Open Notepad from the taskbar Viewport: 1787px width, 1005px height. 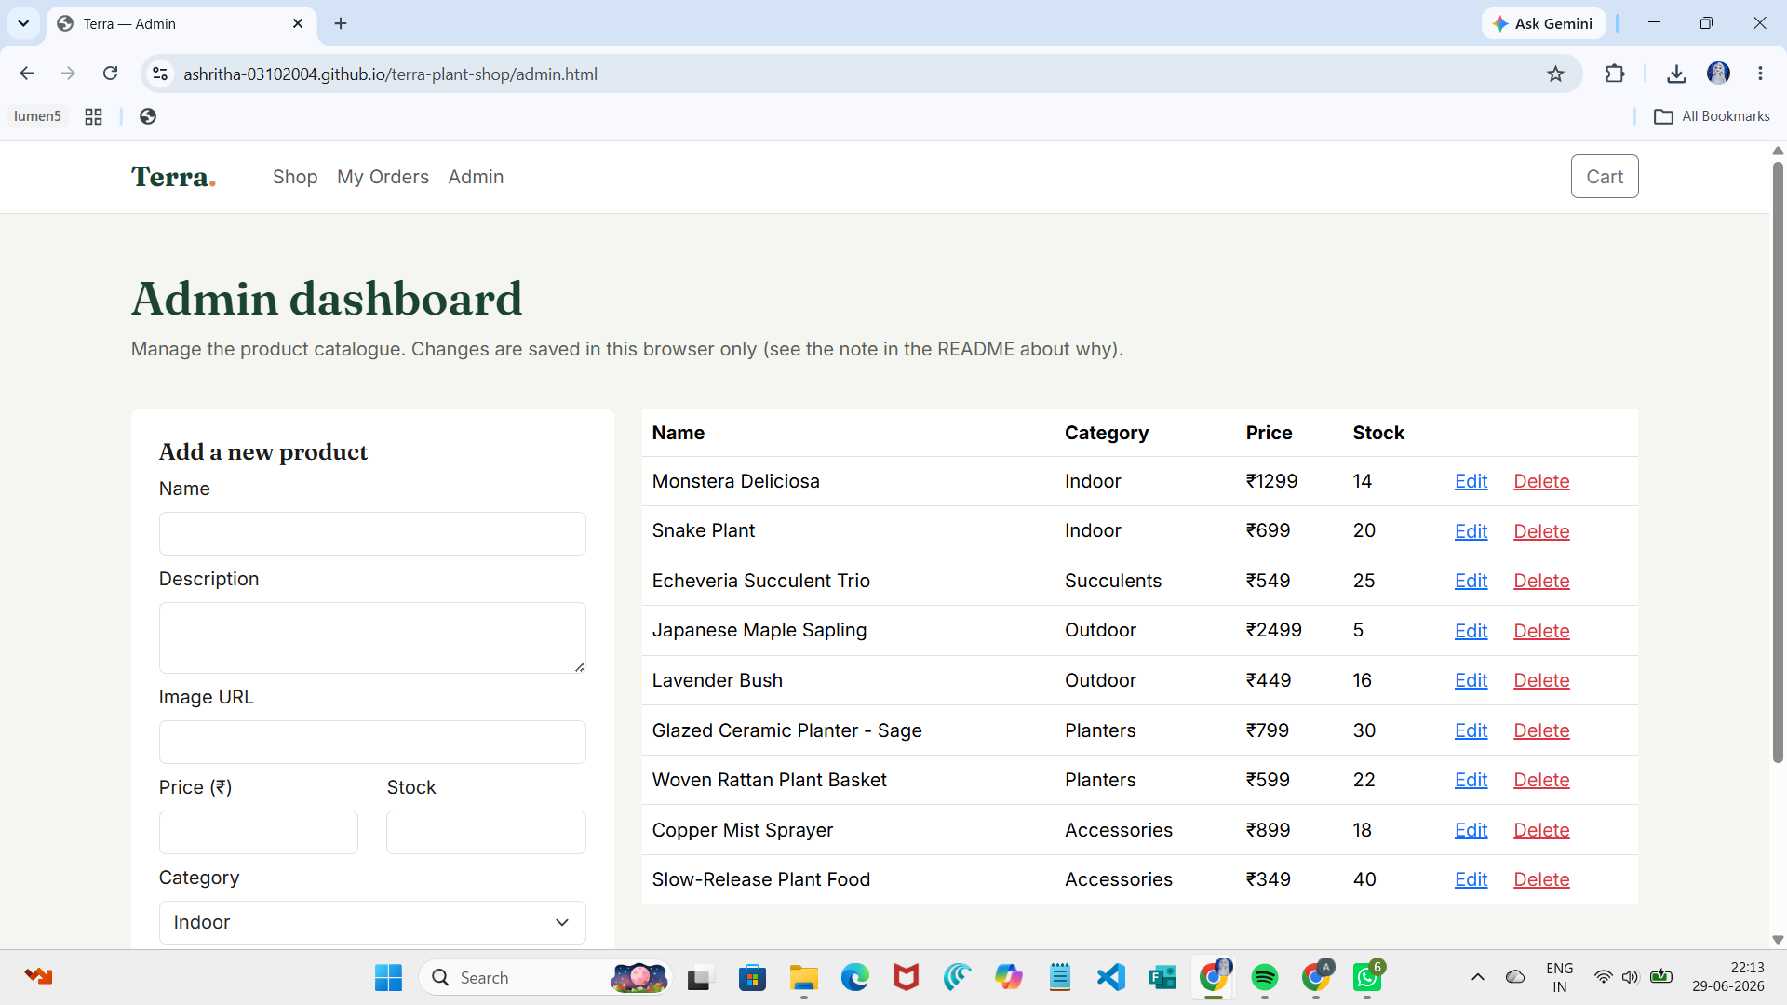[x=1060, y=977]
